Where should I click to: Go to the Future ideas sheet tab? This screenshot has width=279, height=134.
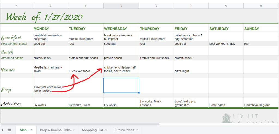[124, 130]
